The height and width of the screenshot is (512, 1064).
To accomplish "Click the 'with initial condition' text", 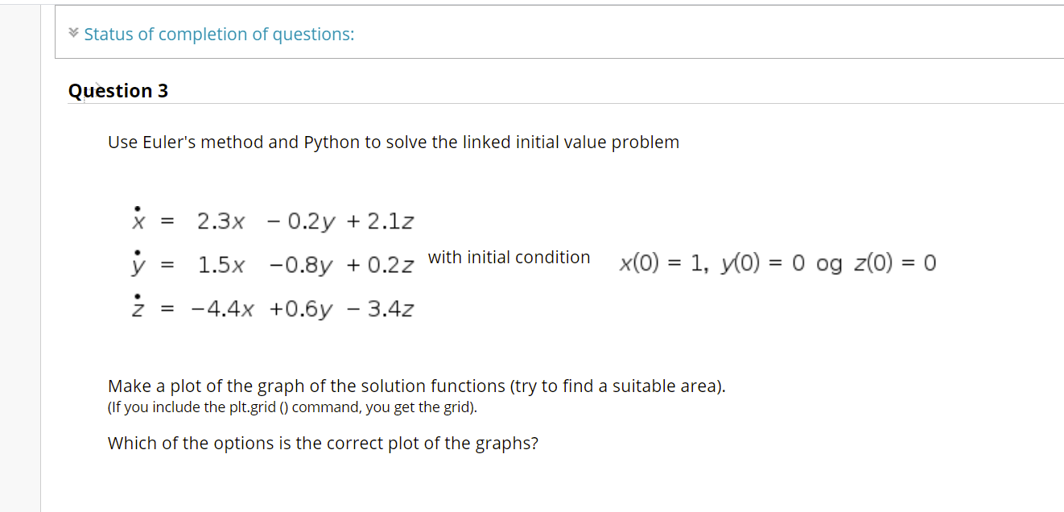I will pos(509,258).
